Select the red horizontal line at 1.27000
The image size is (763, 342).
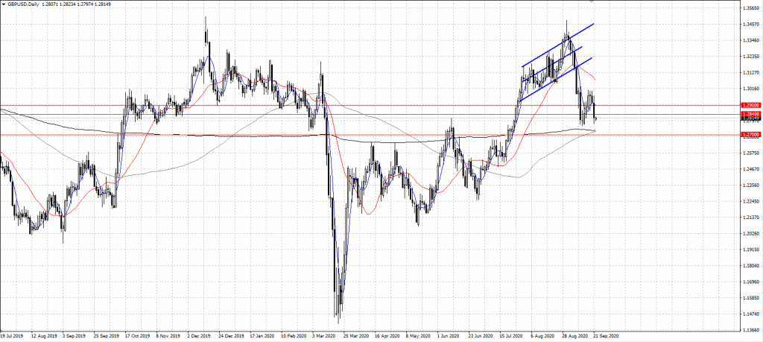tap(224, 135)
